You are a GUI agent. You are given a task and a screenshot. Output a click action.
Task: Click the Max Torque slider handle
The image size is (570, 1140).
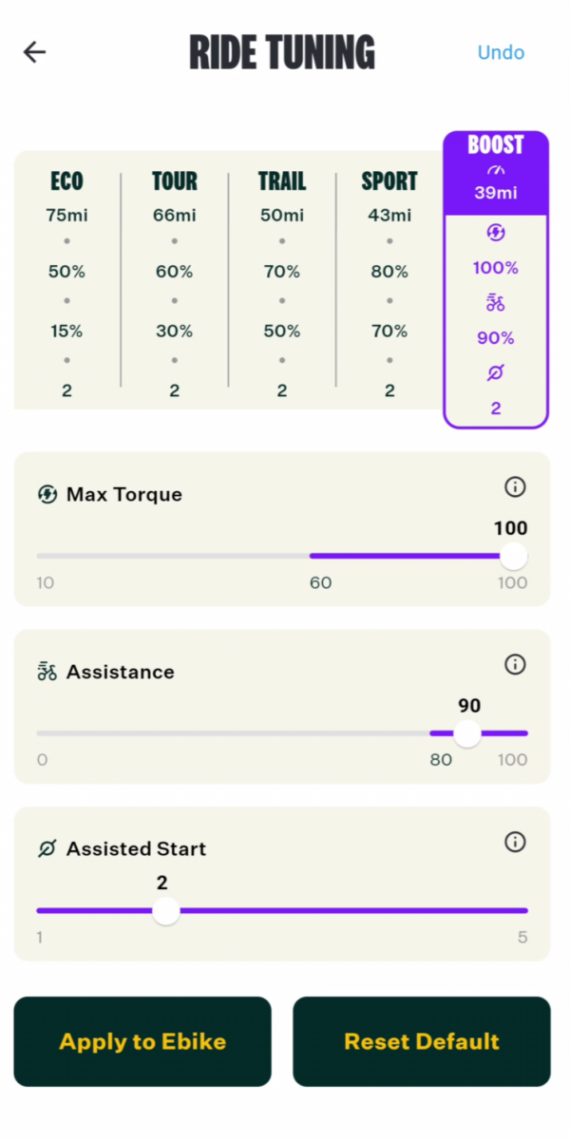point(513,556)
